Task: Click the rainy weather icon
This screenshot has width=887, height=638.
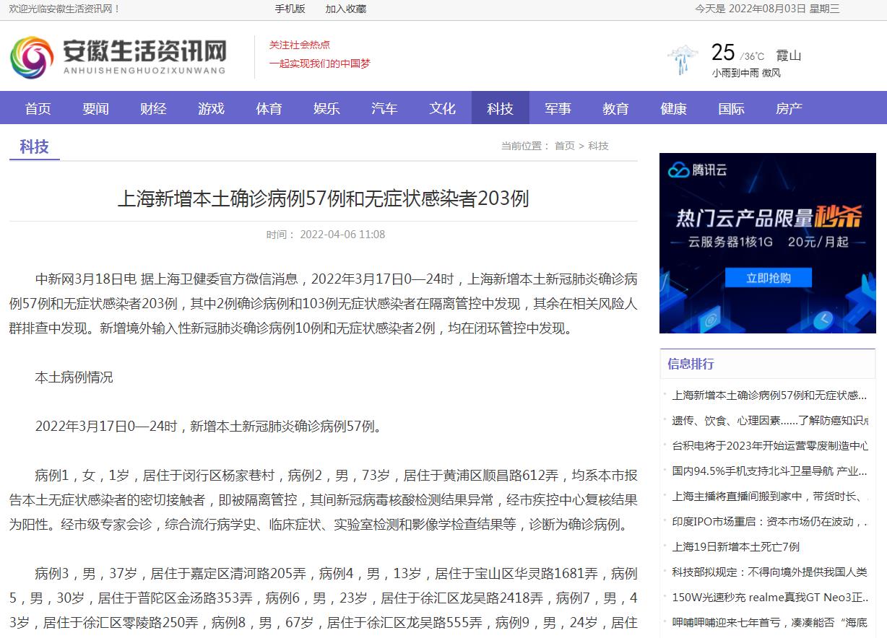Action: (x=683, y=60)
